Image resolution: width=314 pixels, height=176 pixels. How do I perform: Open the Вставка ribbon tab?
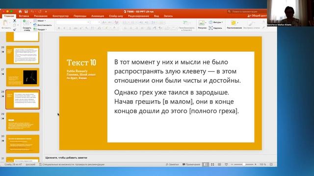pyautogui.click(x=24, y=16)
